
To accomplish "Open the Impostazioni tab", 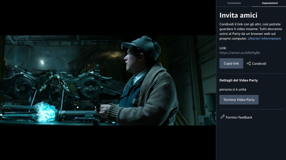I will (269, 3).
